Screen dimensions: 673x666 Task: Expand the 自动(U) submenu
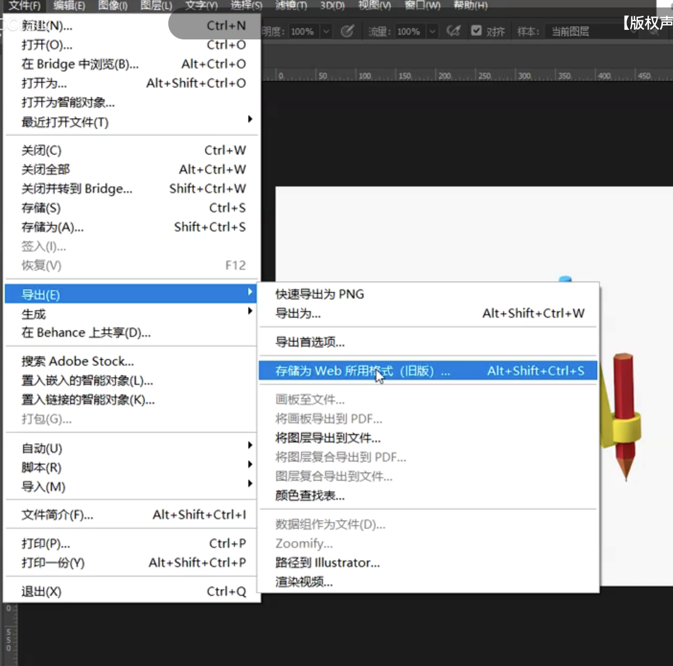pos(130,448)
